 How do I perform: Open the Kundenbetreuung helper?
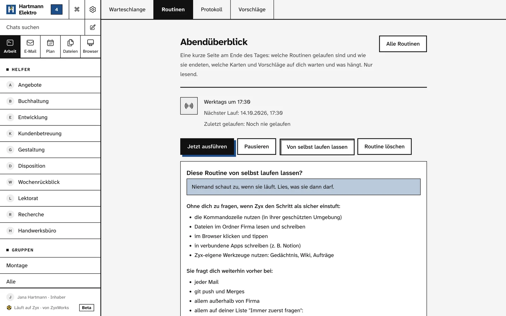(x=50, y=133)
